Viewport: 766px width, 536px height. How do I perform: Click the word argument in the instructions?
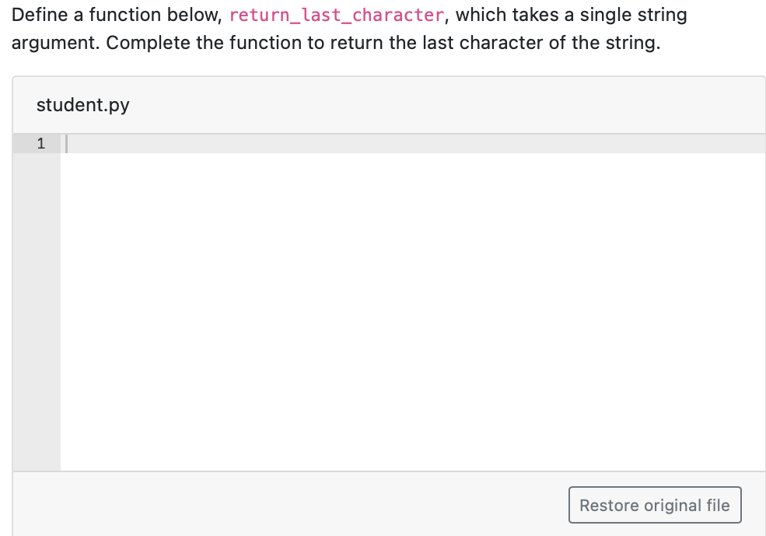[41, 42]
